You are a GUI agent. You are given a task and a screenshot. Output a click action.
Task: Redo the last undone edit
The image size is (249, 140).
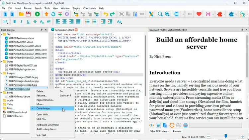[x=112, y=14]
